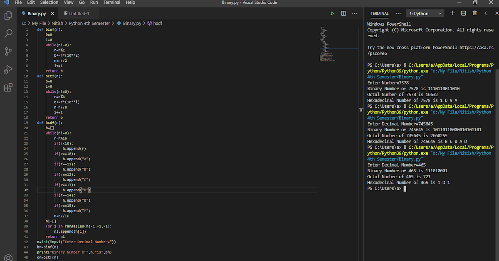Close the terminal panel

point(497,13)
